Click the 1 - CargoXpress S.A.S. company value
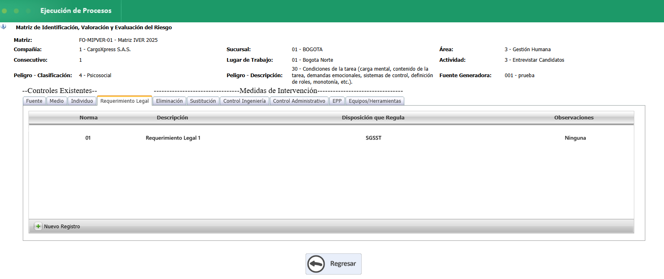 (x=105, y=50)
